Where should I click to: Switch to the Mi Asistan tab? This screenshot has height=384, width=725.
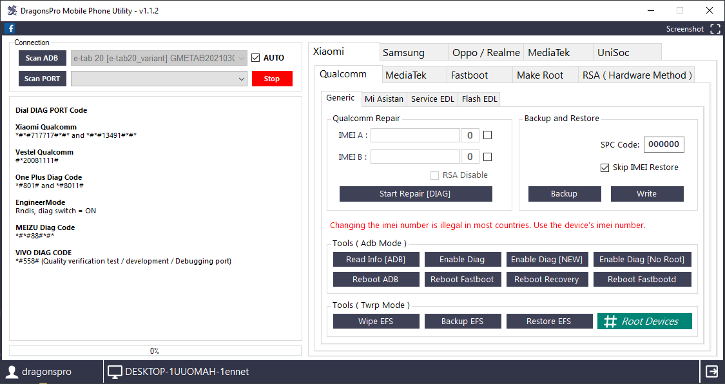click(384, 99)
